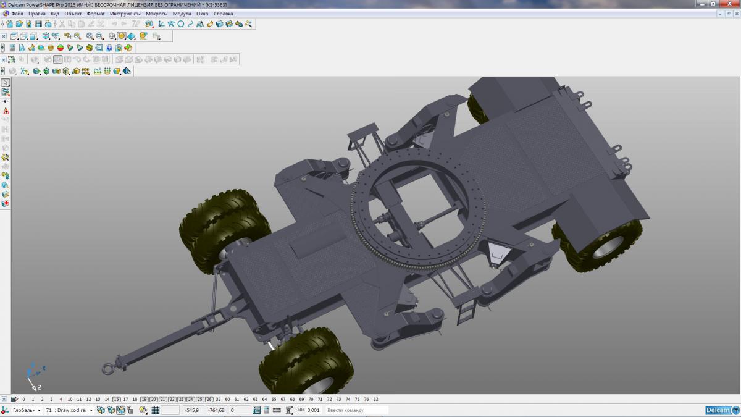
Task: Toggle level 26 visibility
Action: pyautogui.click(x=209, y=399)
